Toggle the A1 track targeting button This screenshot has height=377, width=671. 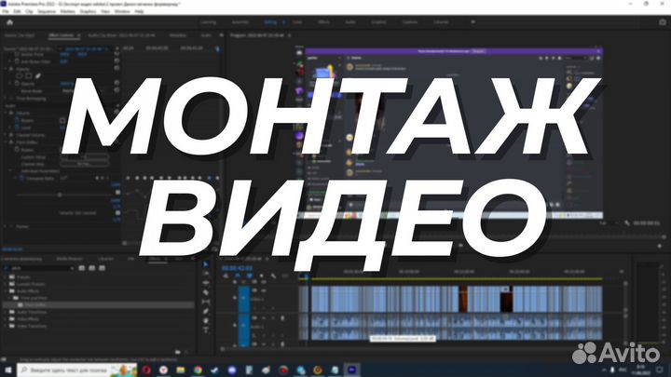coord(244,325)
